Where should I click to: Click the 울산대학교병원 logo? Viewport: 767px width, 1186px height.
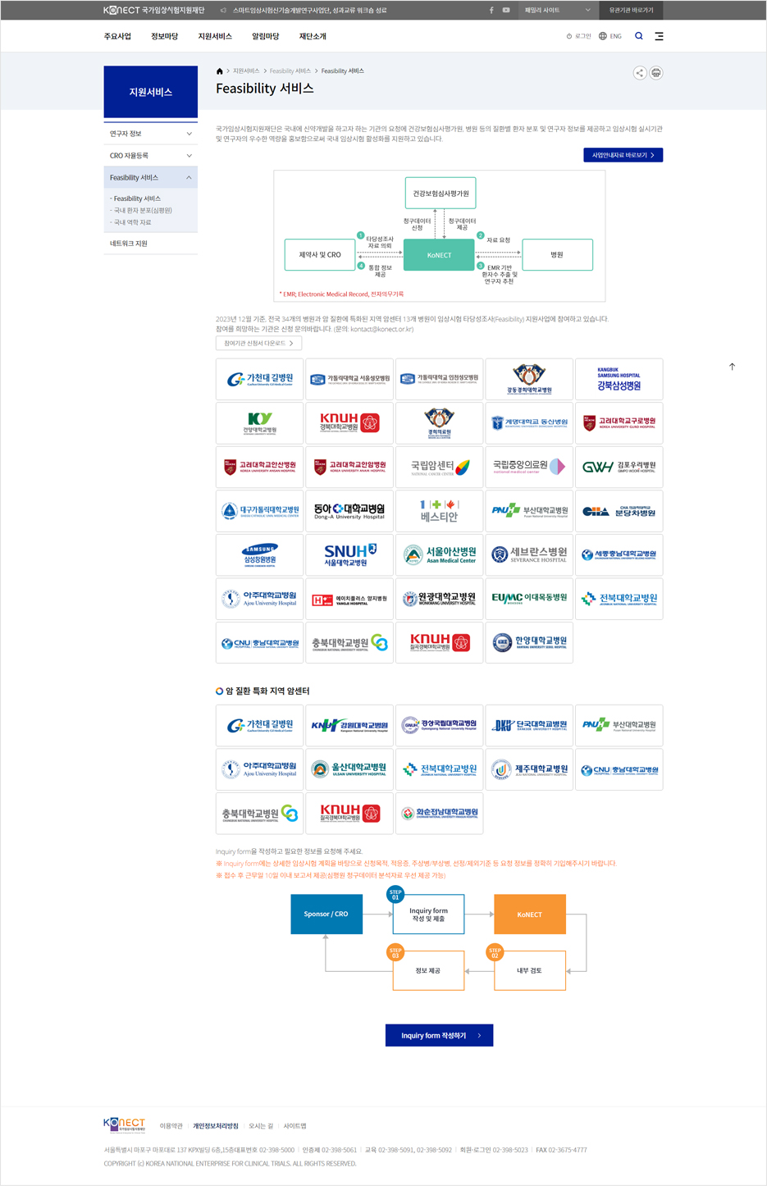(349, 769)
